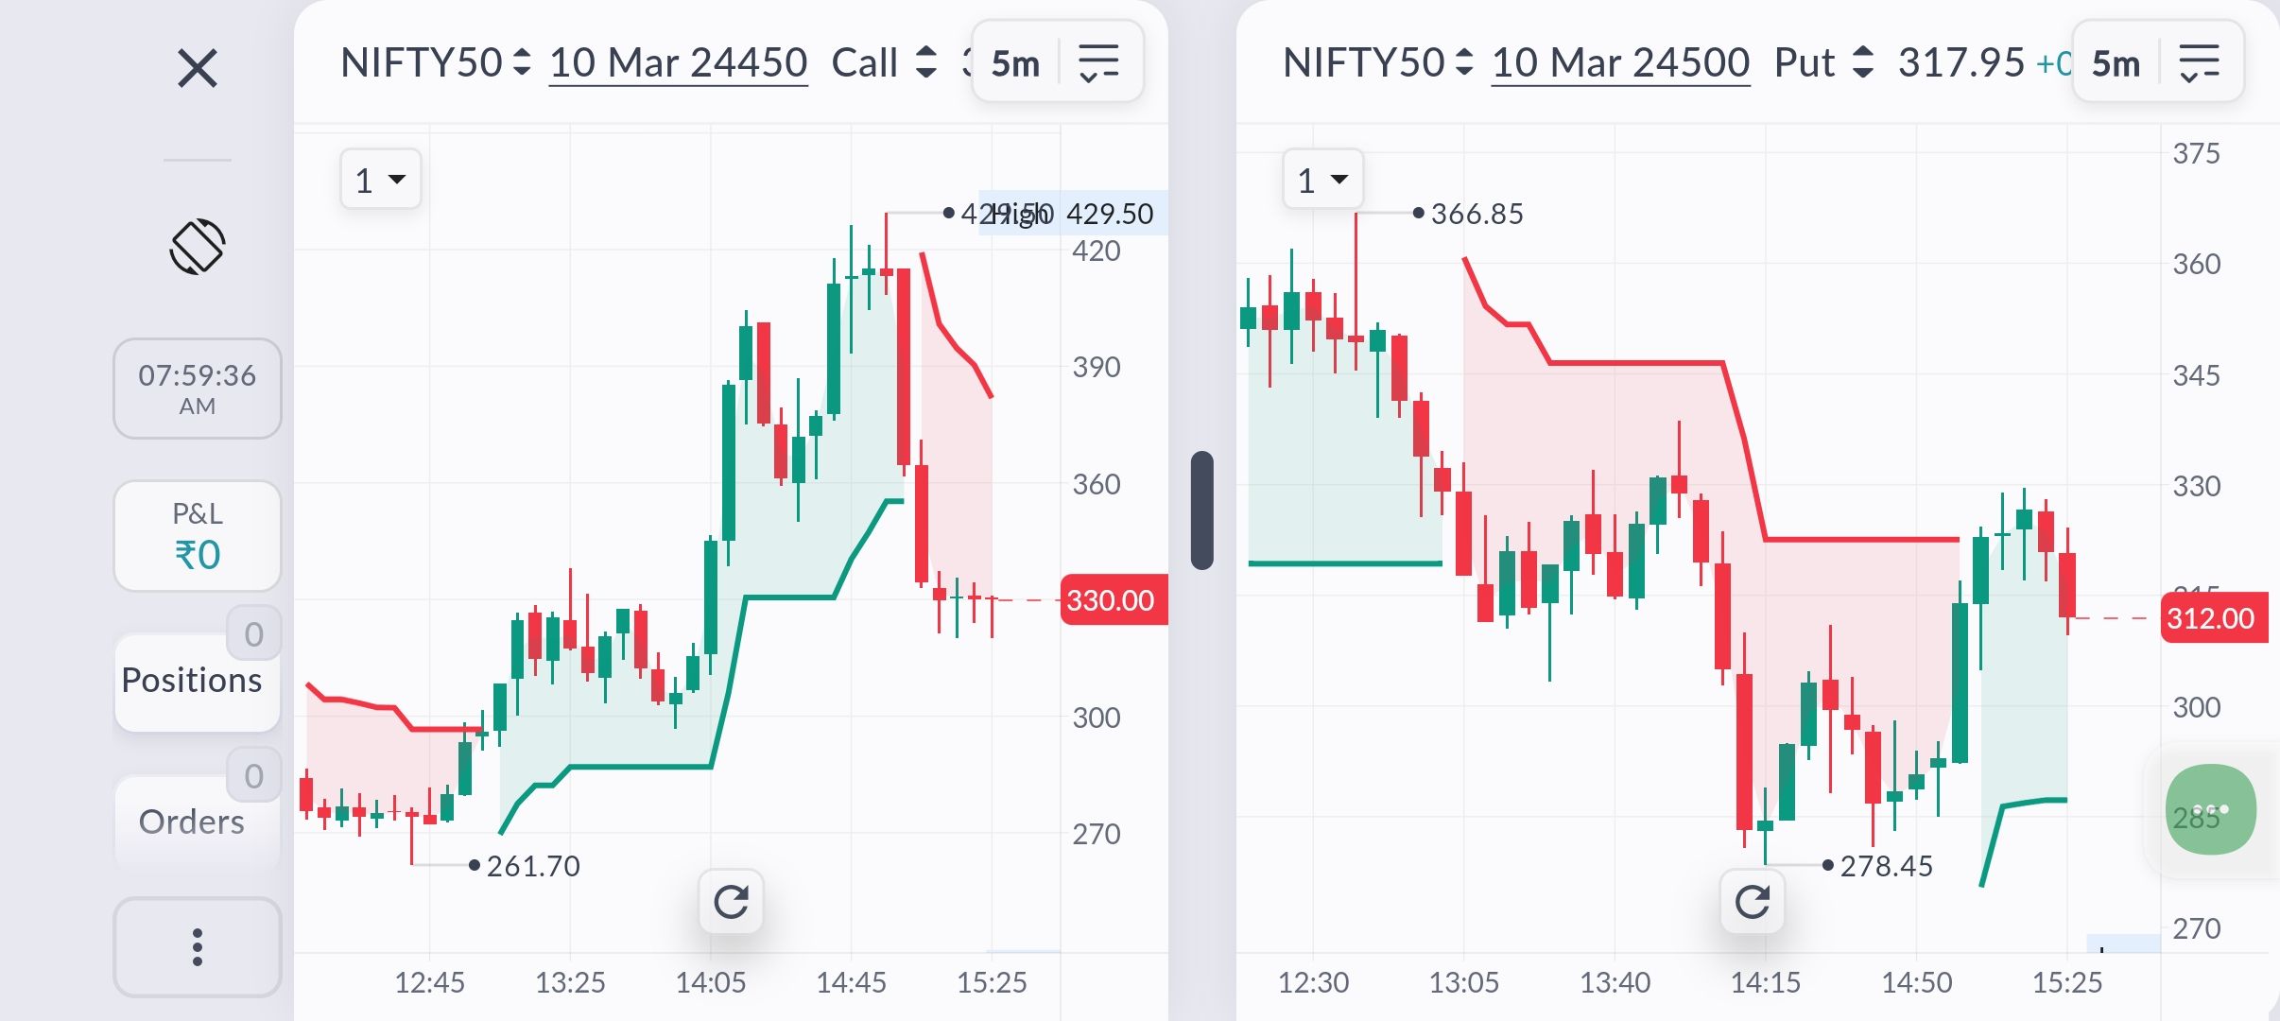Screen dimensions: 2280x1021
Task: Open left chart indicator settings icon
Action: [x=1099, y=63]
